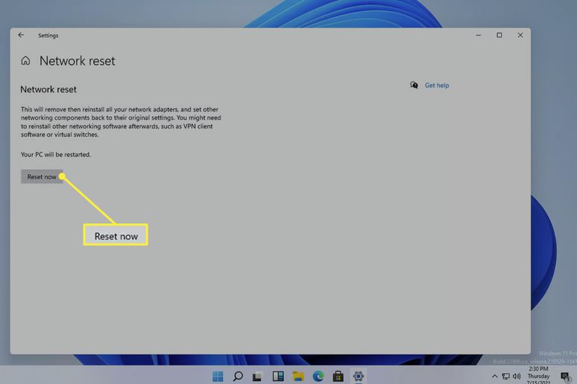
Task: Open the notification center icon
Action: click(565, 377)
